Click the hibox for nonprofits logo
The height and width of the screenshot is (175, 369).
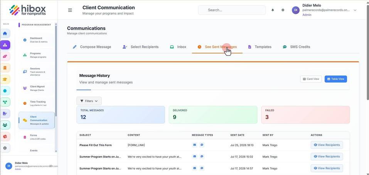point(27,10)
